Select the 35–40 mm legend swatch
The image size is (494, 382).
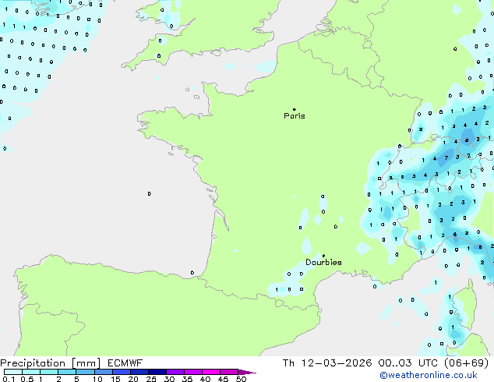[x=192, y=372]
